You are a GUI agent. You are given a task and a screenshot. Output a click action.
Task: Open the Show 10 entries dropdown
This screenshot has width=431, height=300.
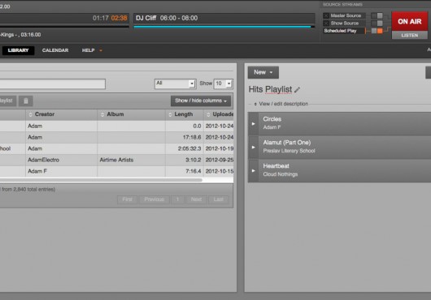pyautogui.click(x=223, y=84)
